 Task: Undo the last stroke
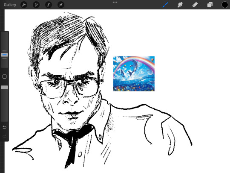pos(5,127)
